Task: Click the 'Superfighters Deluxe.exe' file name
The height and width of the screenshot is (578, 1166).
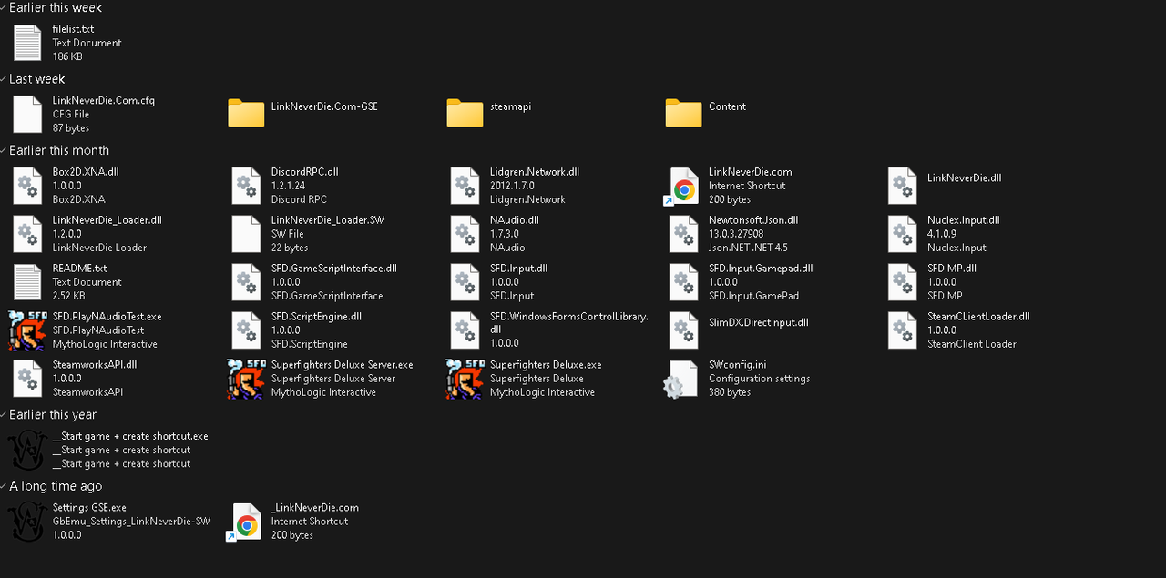Action: tap(546, 365)
